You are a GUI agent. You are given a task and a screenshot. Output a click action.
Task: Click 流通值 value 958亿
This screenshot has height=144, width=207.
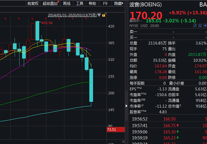(x=201, y=100)
